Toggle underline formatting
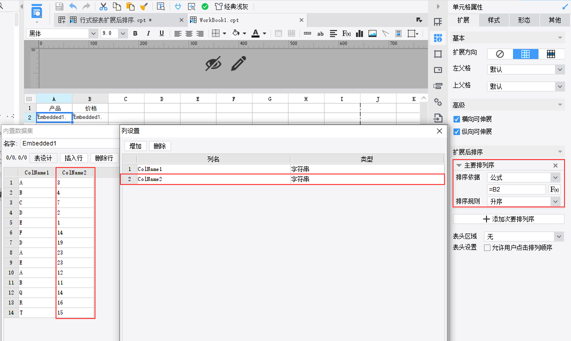571x341 pixels. tap(161, 33)
